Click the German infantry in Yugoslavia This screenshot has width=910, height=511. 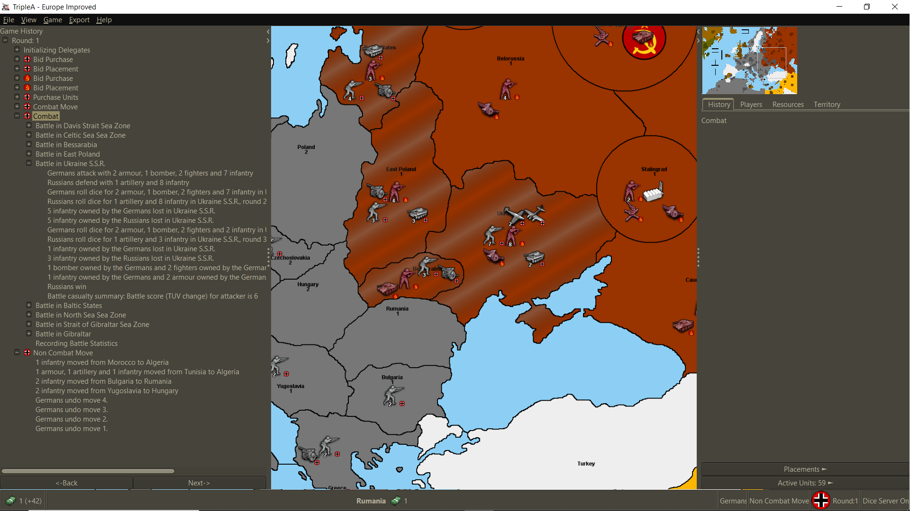pos(279,365)
